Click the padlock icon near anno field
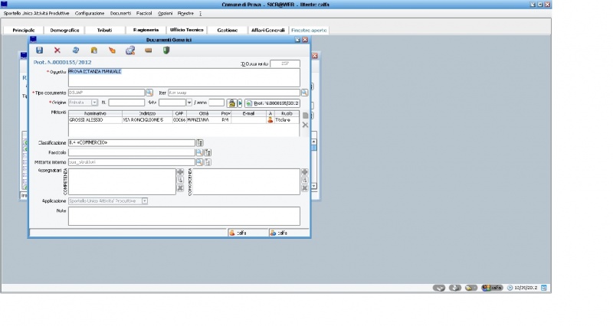 (x=231, y=103)
